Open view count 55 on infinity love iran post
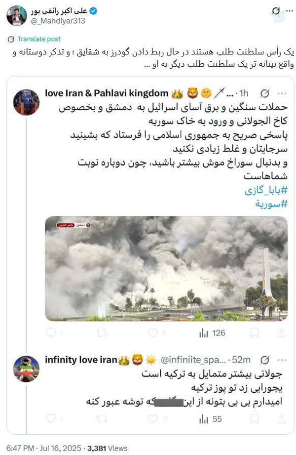This screenshot has height=455, width=296. point(210,419)
